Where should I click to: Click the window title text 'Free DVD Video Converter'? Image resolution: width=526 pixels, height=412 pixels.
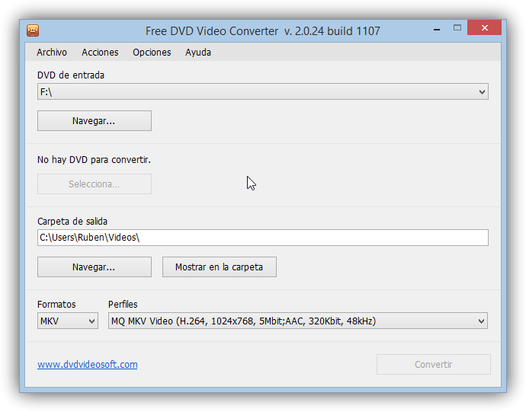(x=212, y=30)
